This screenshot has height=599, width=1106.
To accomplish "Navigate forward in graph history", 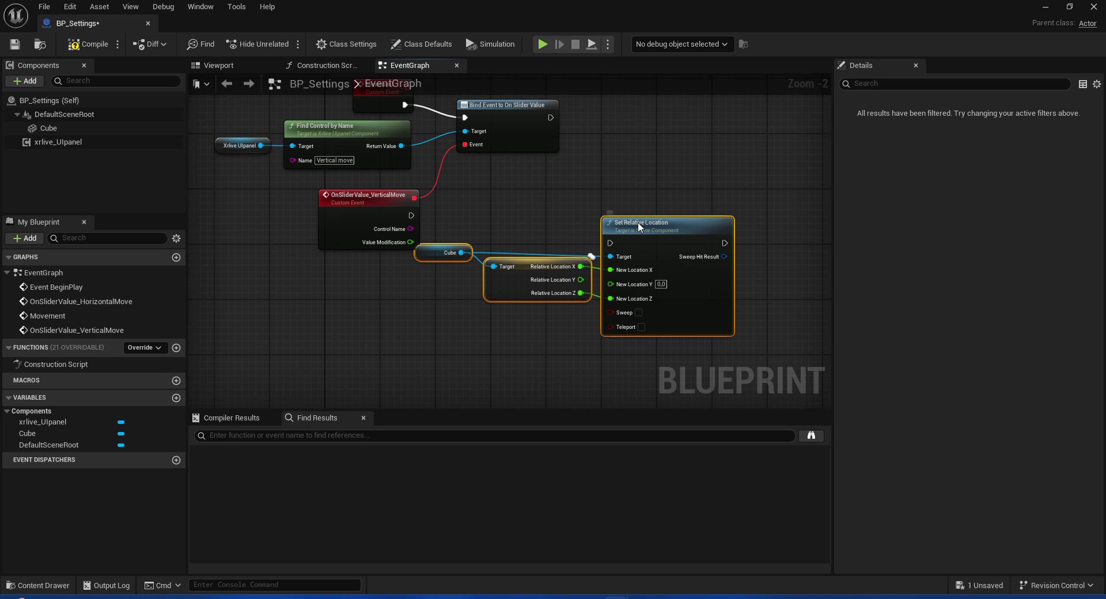I will click(249, 84).
